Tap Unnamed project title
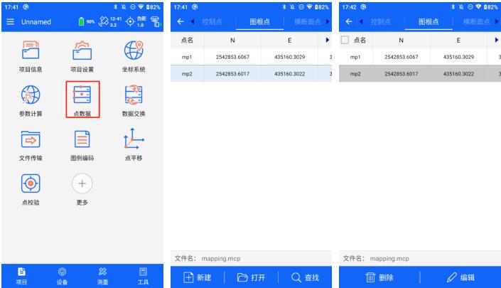Viewport: 501px width, 288px height. pos(36,22)
